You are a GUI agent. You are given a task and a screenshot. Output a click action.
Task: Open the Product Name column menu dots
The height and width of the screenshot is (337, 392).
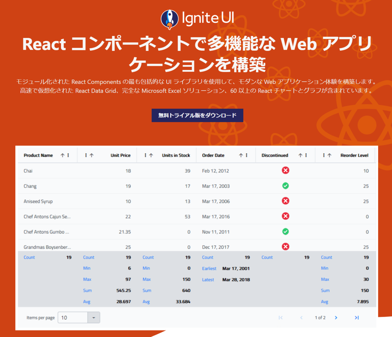[68, 155]
